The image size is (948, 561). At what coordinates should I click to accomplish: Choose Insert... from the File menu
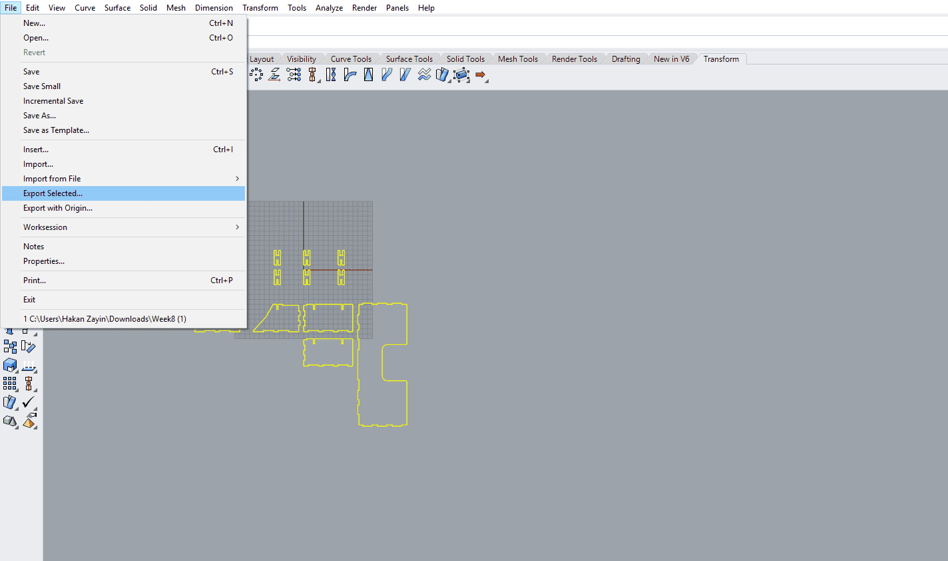point(124,150)
